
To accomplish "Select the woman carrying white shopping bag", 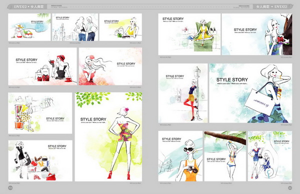I will 250,93.
